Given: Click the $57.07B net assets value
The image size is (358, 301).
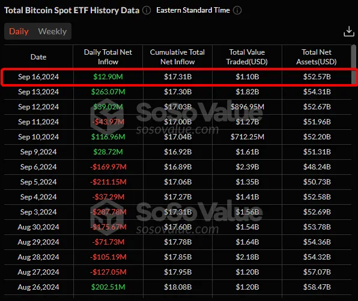Looking at the screenshot, I should point(317,272).
